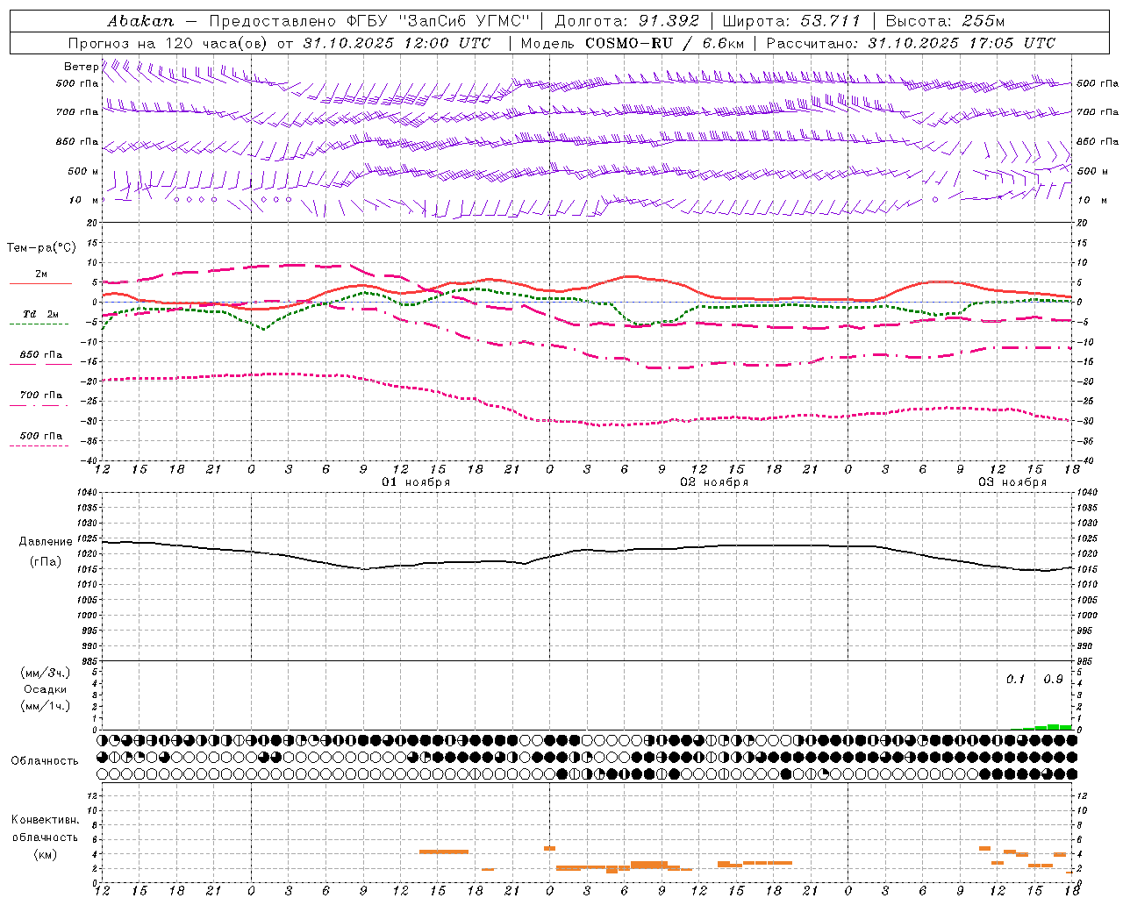Click the "0.9" precipitation amount value
Screen dimensions: 1123x898
pos(1053,680)
